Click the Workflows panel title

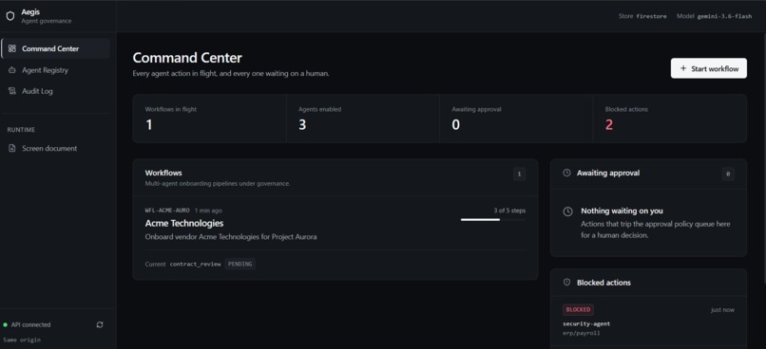(163, 173)
